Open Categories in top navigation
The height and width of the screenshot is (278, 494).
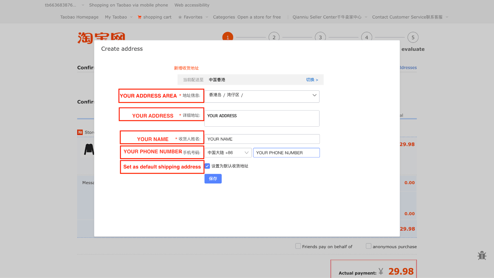tap(224, 17)
